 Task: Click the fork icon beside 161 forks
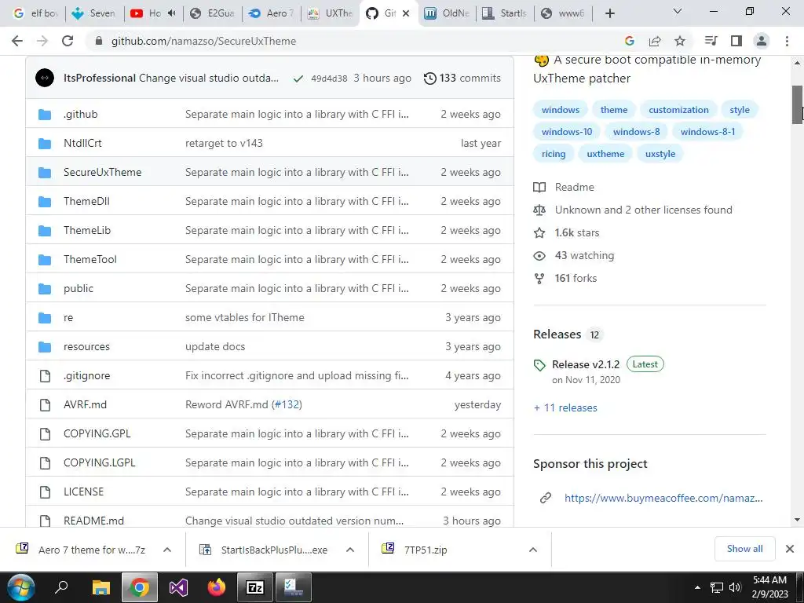[x=539, y=279]
